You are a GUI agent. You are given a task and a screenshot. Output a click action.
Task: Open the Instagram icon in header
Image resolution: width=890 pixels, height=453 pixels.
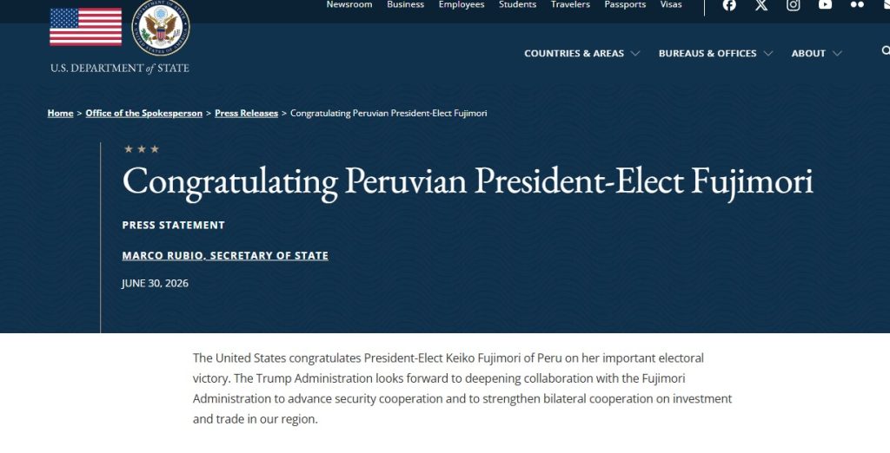(x=793, y=5)
